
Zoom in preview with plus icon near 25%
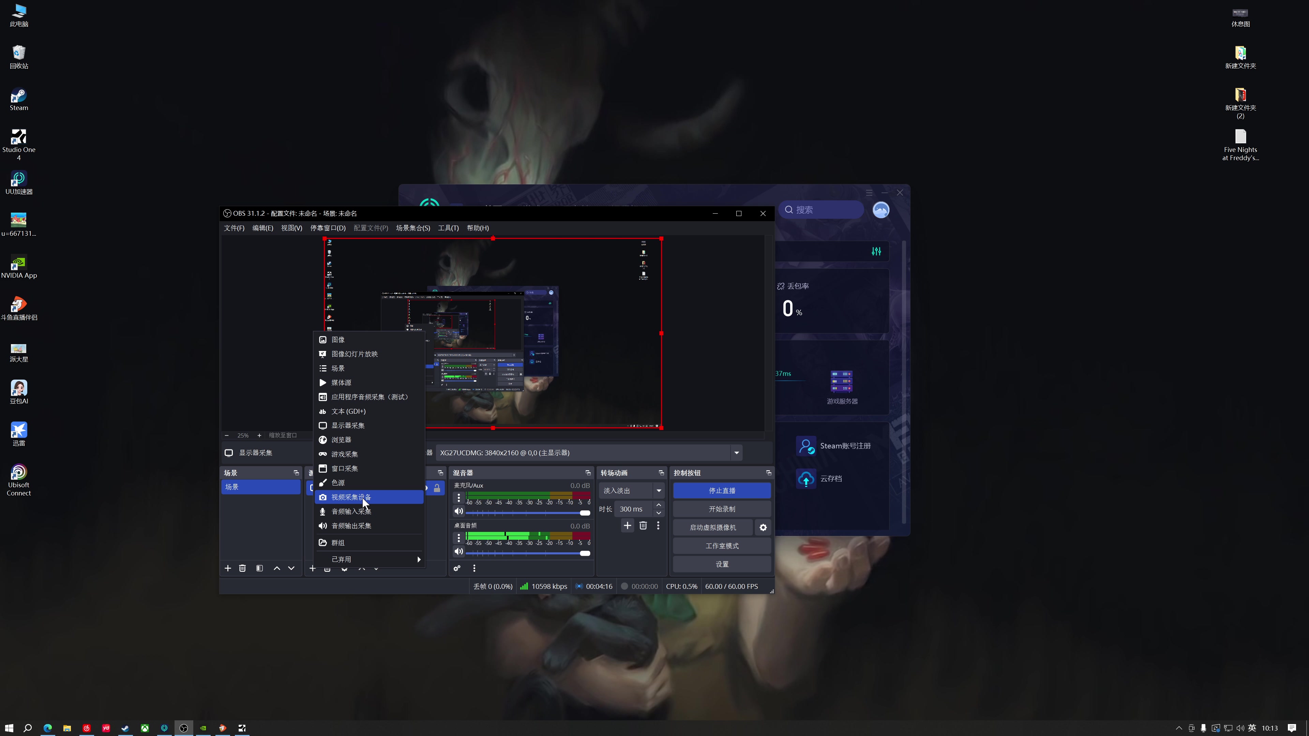point(259,435)
